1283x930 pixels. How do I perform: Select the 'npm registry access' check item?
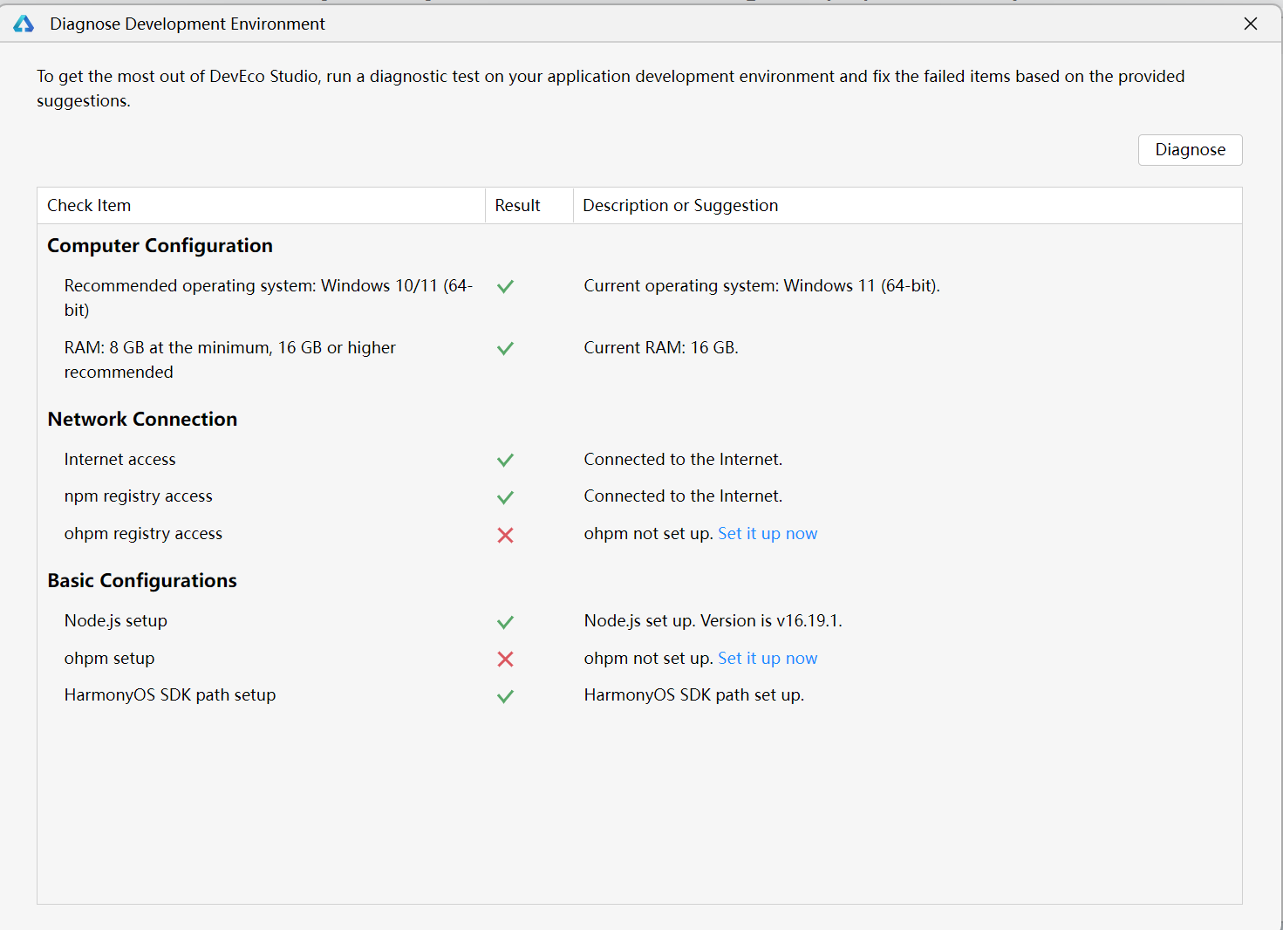point(138,496)
